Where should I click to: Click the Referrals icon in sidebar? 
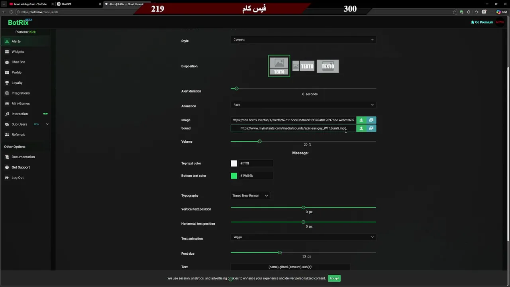pyautogui.click(x=7, y=135)
